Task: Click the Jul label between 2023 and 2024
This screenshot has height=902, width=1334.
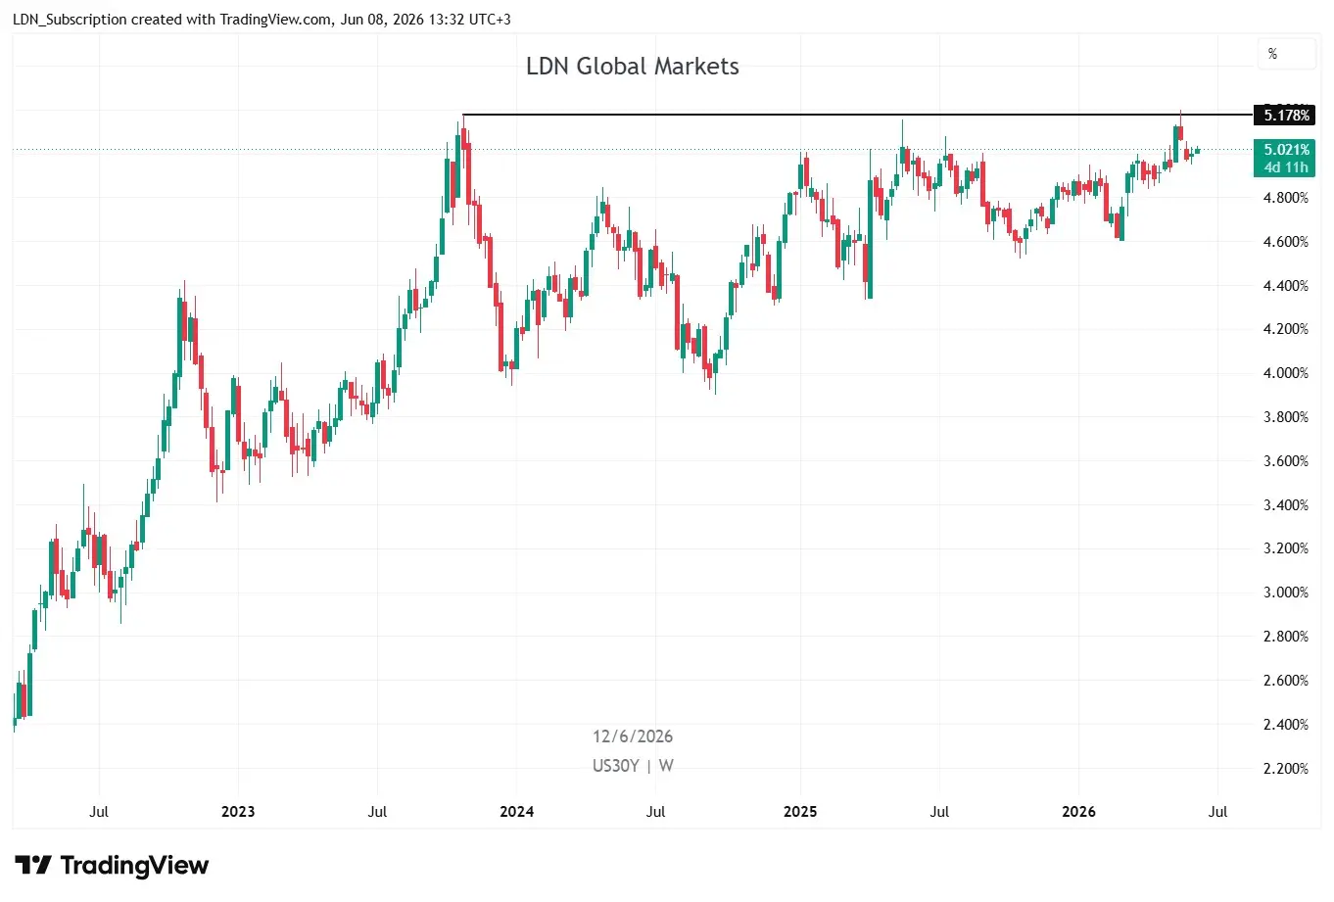Action: [377, 812]
